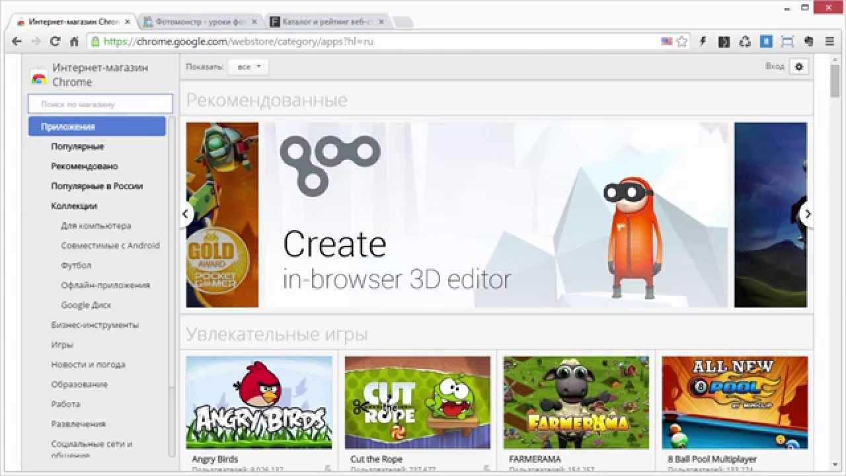Open Бизнес-инструменты category

pyautogui.click(x=95, y=325)
